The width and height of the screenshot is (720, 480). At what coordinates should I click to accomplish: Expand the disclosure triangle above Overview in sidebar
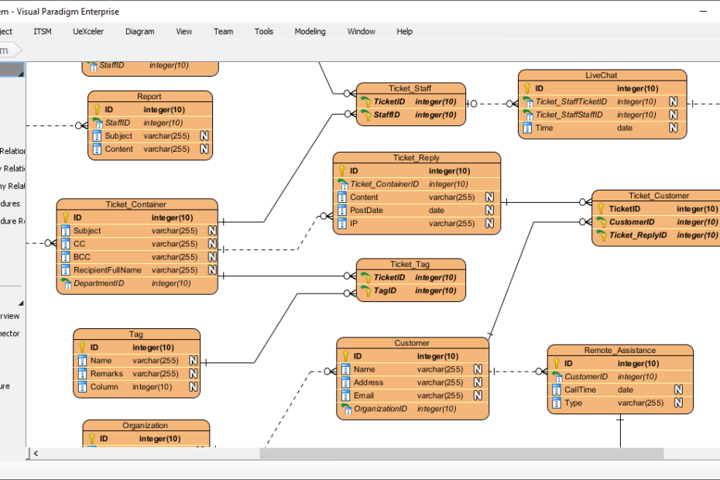(21, 303)
